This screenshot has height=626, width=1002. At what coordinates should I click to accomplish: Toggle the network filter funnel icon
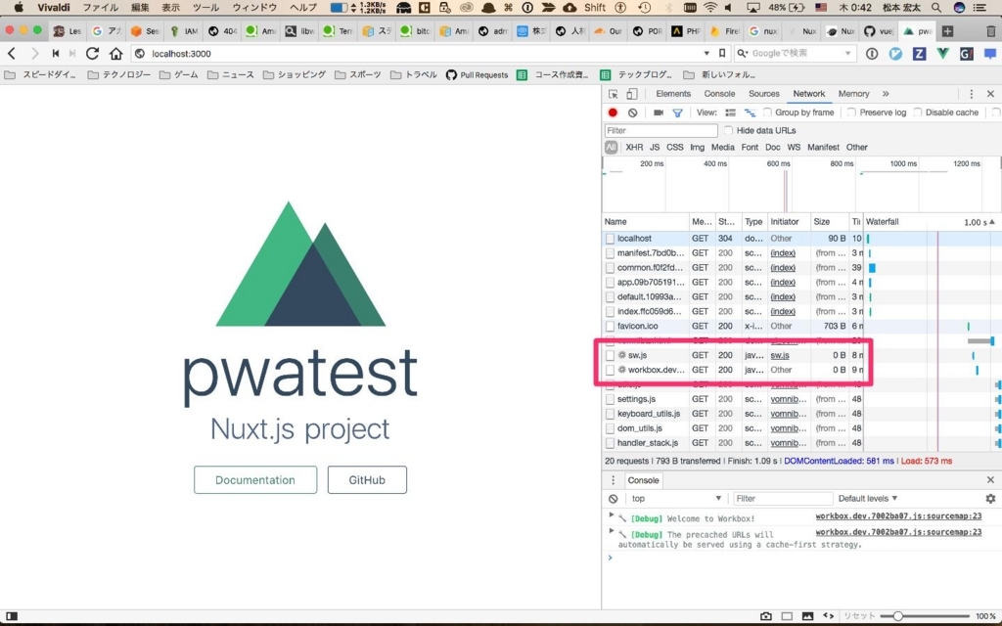tap(677, 113)
